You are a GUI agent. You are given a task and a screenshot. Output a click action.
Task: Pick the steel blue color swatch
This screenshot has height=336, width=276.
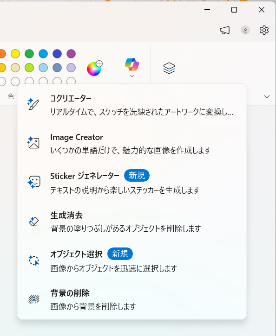[57, 68]
